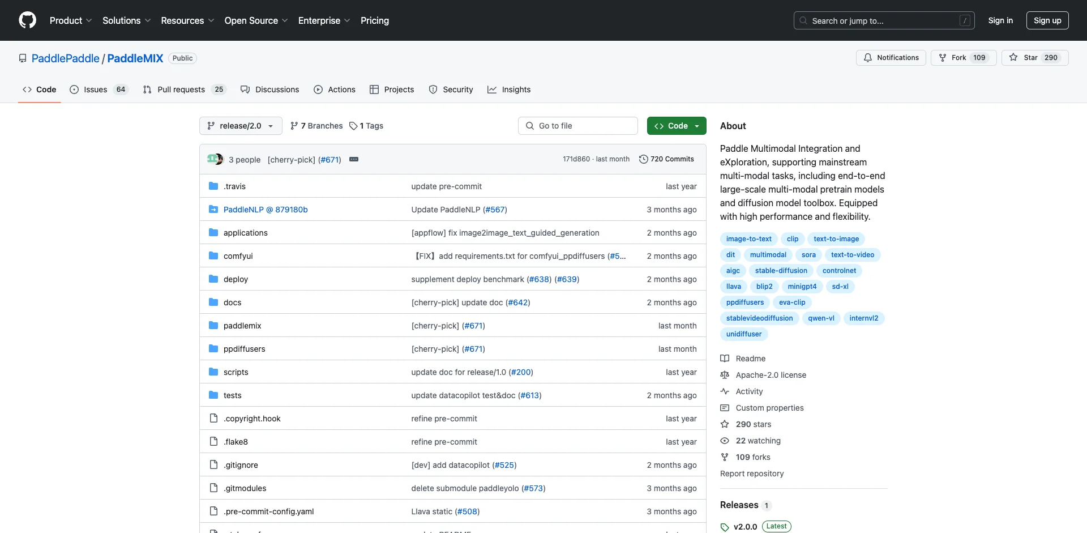
Task: Click the stable-diffusion topic tag
Action: (781, 271)
